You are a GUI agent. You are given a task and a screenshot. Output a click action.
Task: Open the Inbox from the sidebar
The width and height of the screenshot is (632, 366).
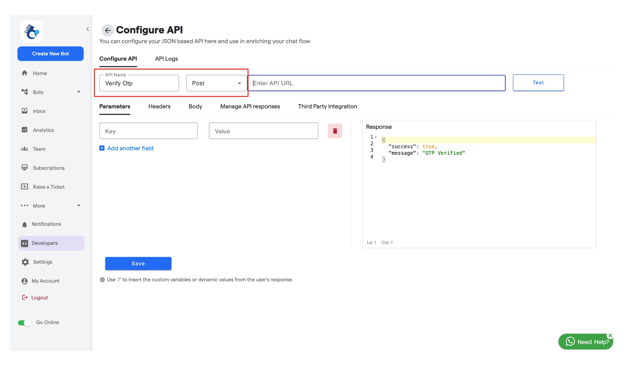[x=39, y=111]
